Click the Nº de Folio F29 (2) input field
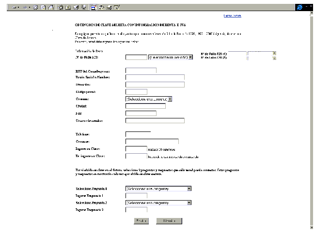The width and height of the screenshot is (315, 232). [237, 58]
